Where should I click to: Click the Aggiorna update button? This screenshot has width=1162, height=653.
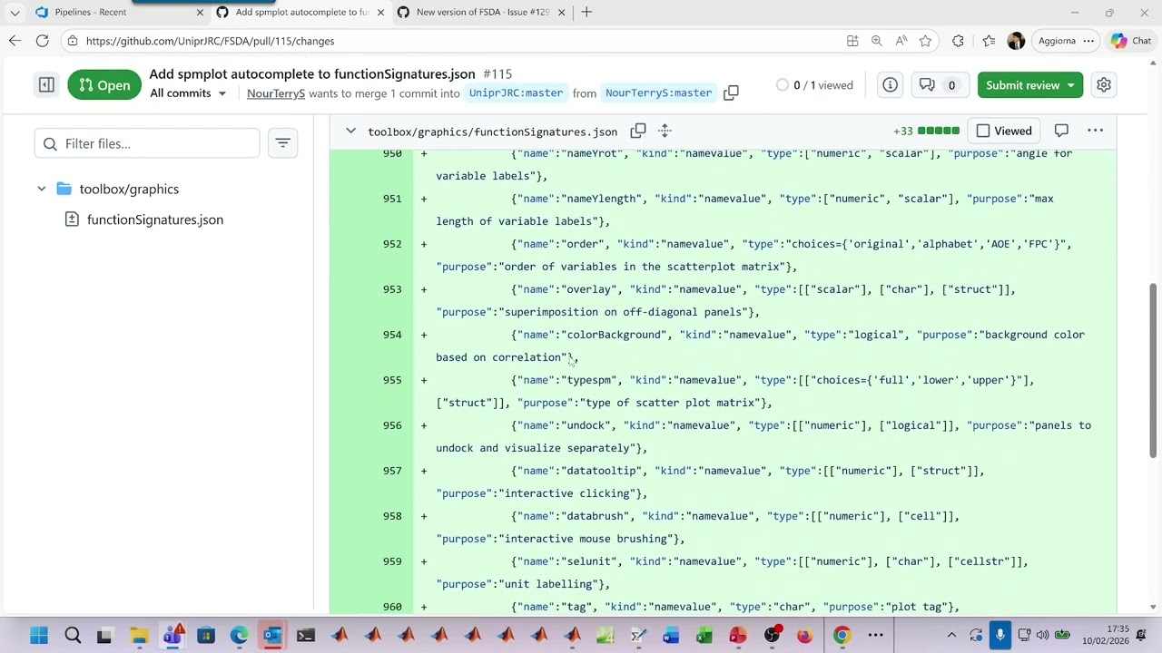coord(1067,41)
